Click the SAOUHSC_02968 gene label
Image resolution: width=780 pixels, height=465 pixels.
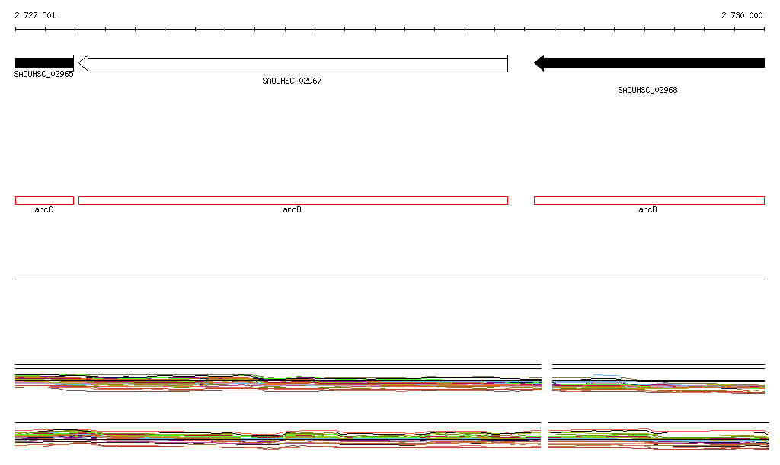(x=647, y=90)
